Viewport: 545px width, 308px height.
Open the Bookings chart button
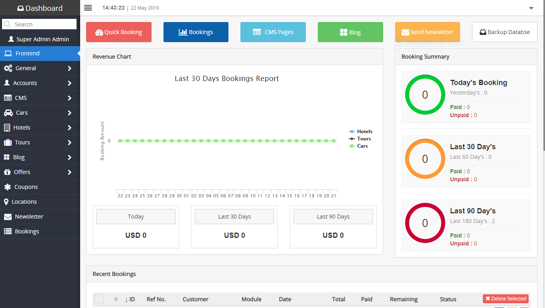click(x=196, y=32)
